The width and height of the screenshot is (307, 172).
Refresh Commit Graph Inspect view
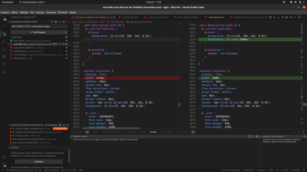click(x=305, y=137)
